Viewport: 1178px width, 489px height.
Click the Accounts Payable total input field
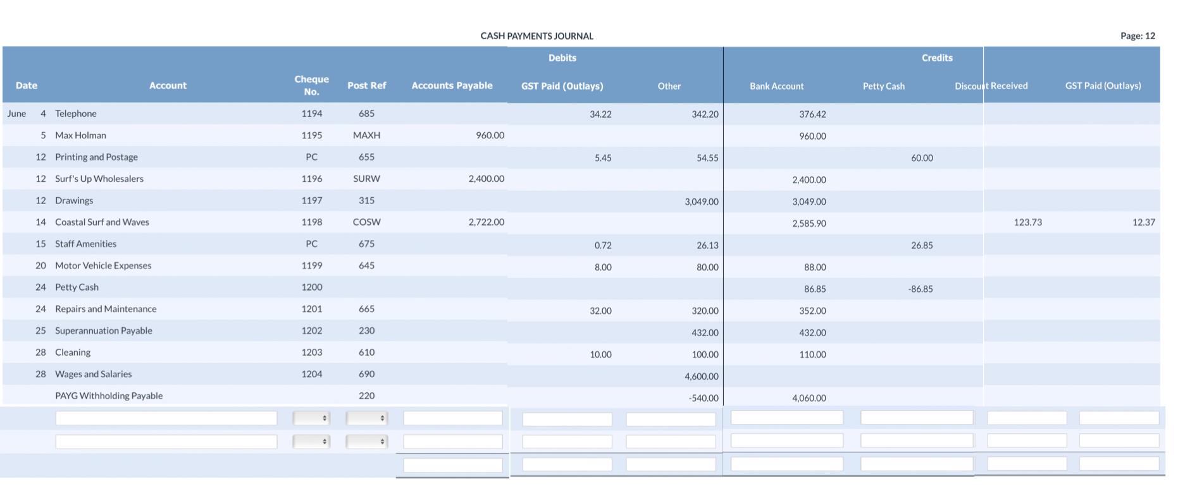pyautogui.click(x=453, y=465)
